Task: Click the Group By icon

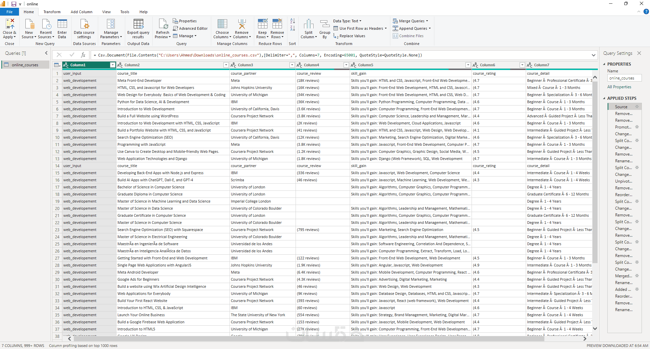Action: [x=325, y=24]
